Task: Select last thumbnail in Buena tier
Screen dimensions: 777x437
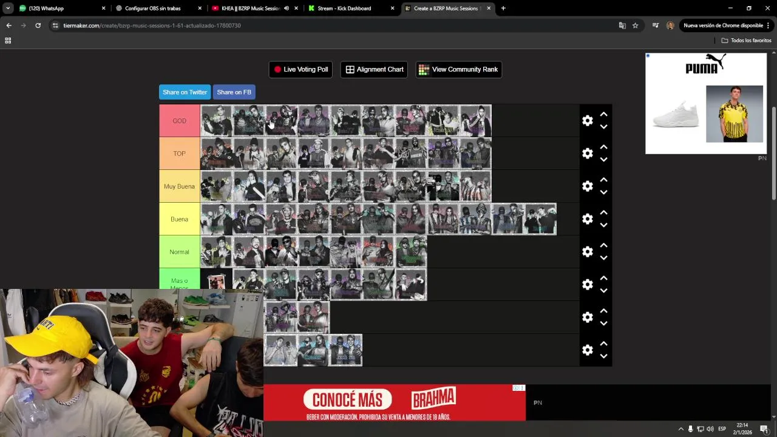Action: [540, 219]
